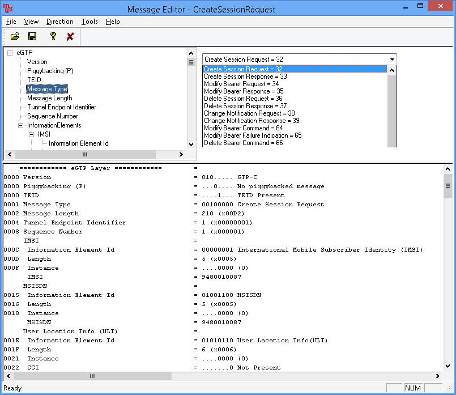Open help via the question mark icon

click(x=52, y=36)
